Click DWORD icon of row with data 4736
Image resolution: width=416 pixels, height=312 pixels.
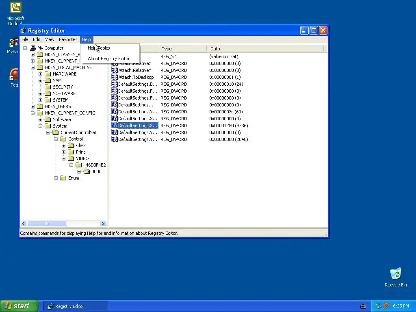pyautogui.click(x=114, y=125)
